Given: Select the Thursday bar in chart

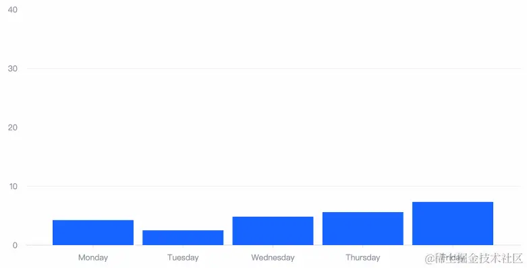Looking at the screenshot, I should pyautogui.click(x=362, y=228).
